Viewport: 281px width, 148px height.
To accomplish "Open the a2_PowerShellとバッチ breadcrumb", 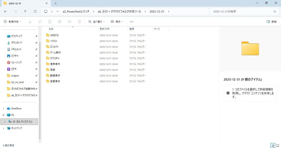I will 76,12.
